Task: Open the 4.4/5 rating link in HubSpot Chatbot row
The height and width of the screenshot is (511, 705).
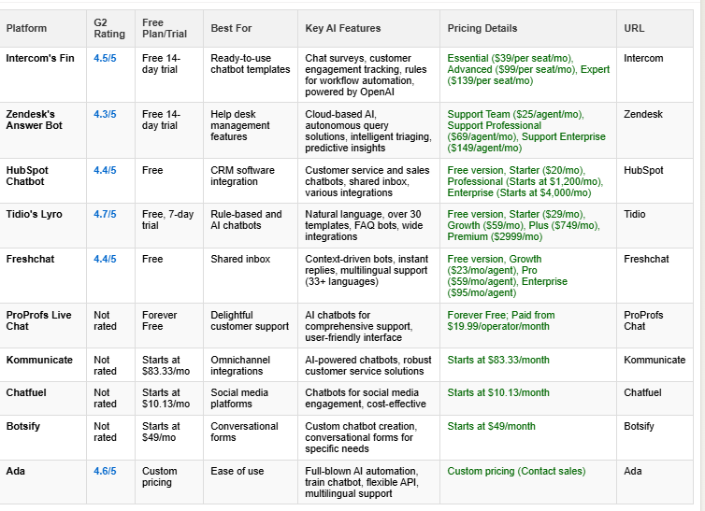Action: [105, 170]
